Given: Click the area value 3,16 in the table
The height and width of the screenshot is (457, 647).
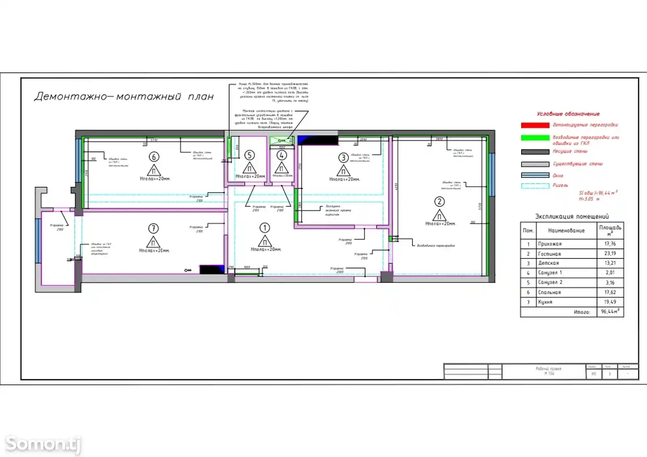Looking at the screenshot, I should (x=610, y=283).
